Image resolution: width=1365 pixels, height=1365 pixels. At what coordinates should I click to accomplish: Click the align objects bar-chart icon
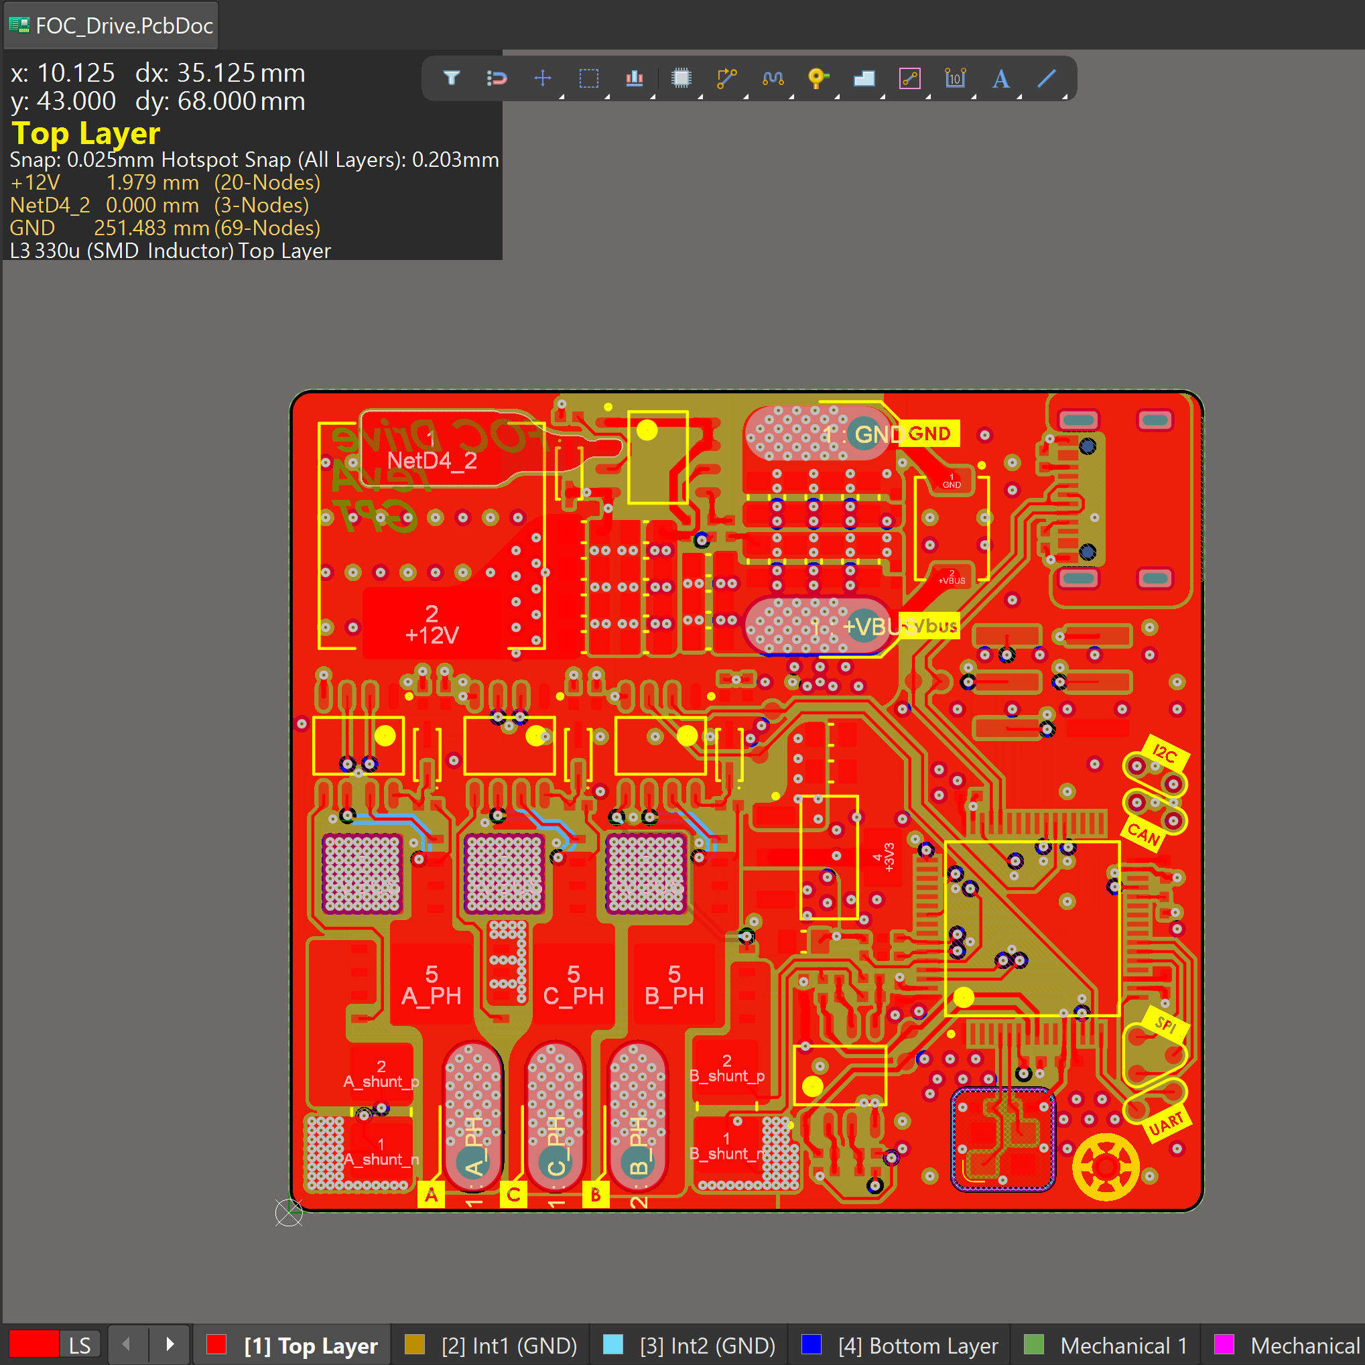[635, 78]
